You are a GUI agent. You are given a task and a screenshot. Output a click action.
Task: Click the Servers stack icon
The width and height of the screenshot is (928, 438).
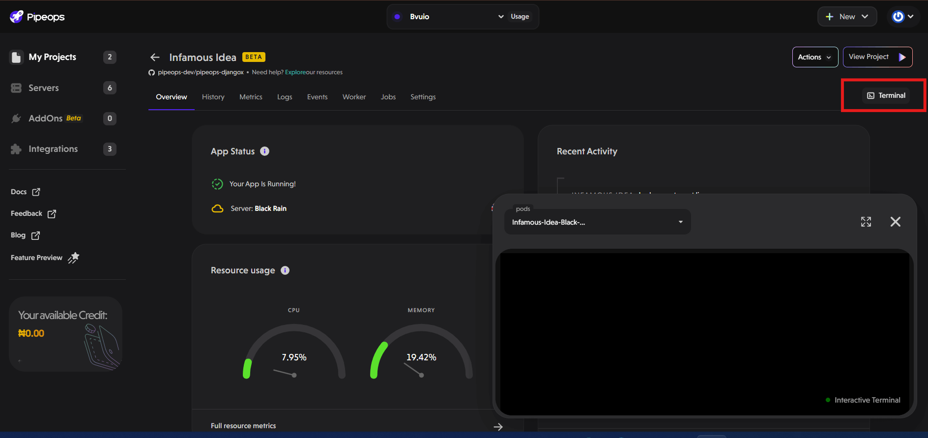(16, 88)
